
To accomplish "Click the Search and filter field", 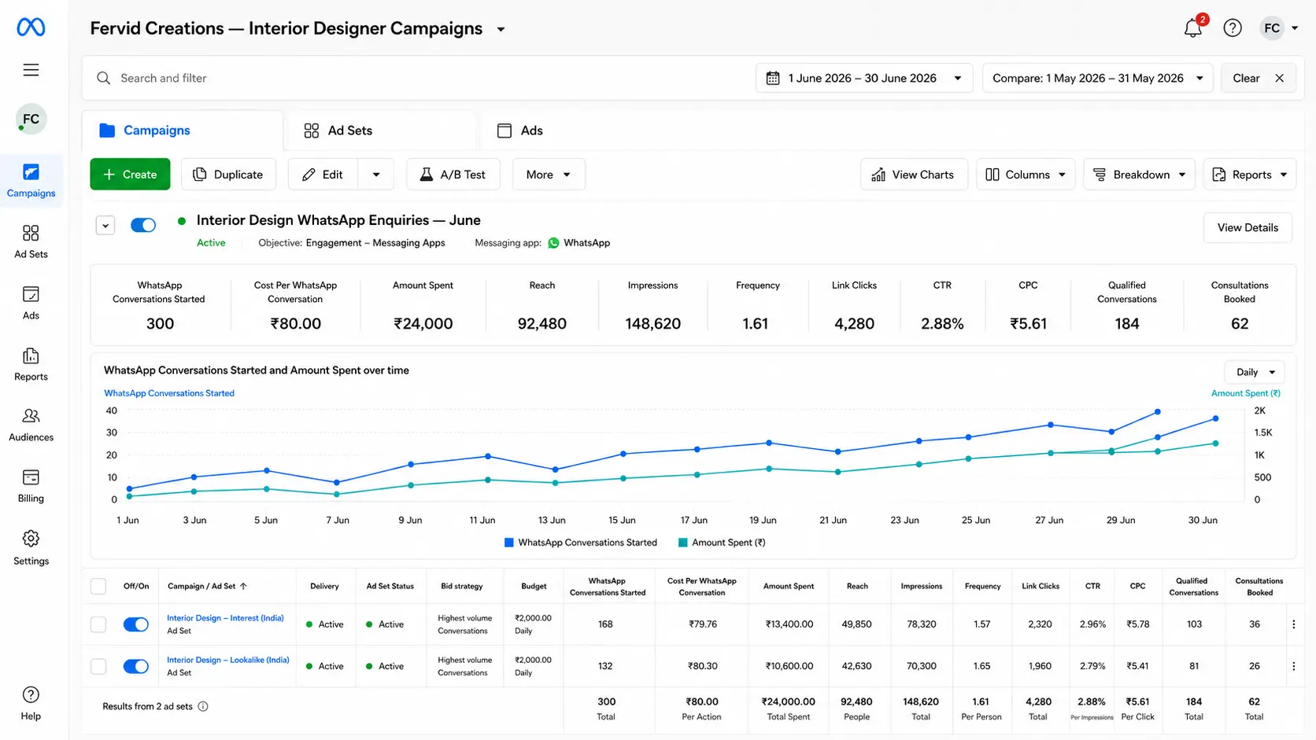I will click(x=417, y=78).
